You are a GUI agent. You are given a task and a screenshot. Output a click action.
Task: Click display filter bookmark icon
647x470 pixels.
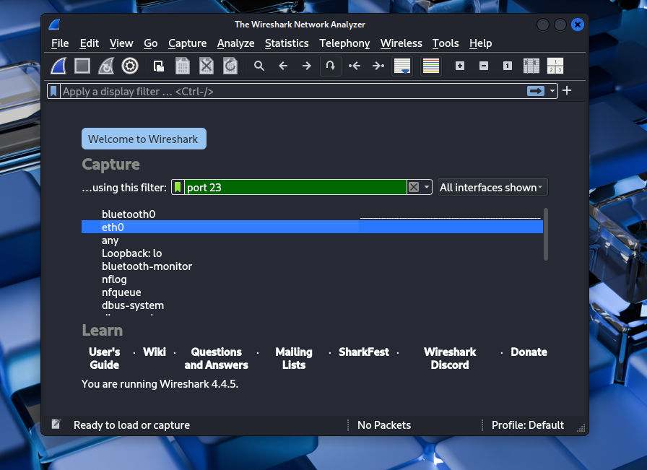(x=53, y=91)
